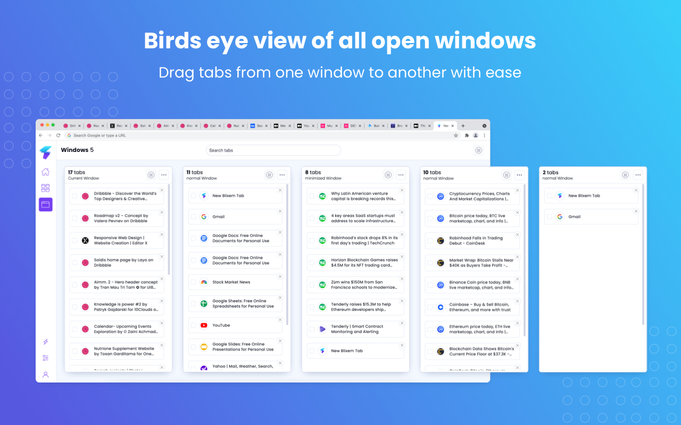Switch to the 'Mu' pink-icon browser tab
681x425 pixels.
click(329, 126)
